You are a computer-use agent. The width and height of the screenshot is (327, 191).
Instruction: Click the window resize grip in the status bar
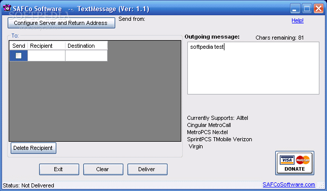321,185
